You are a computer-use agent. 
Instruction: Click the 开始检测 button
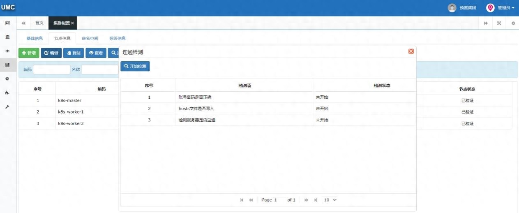tap(135, 66)
